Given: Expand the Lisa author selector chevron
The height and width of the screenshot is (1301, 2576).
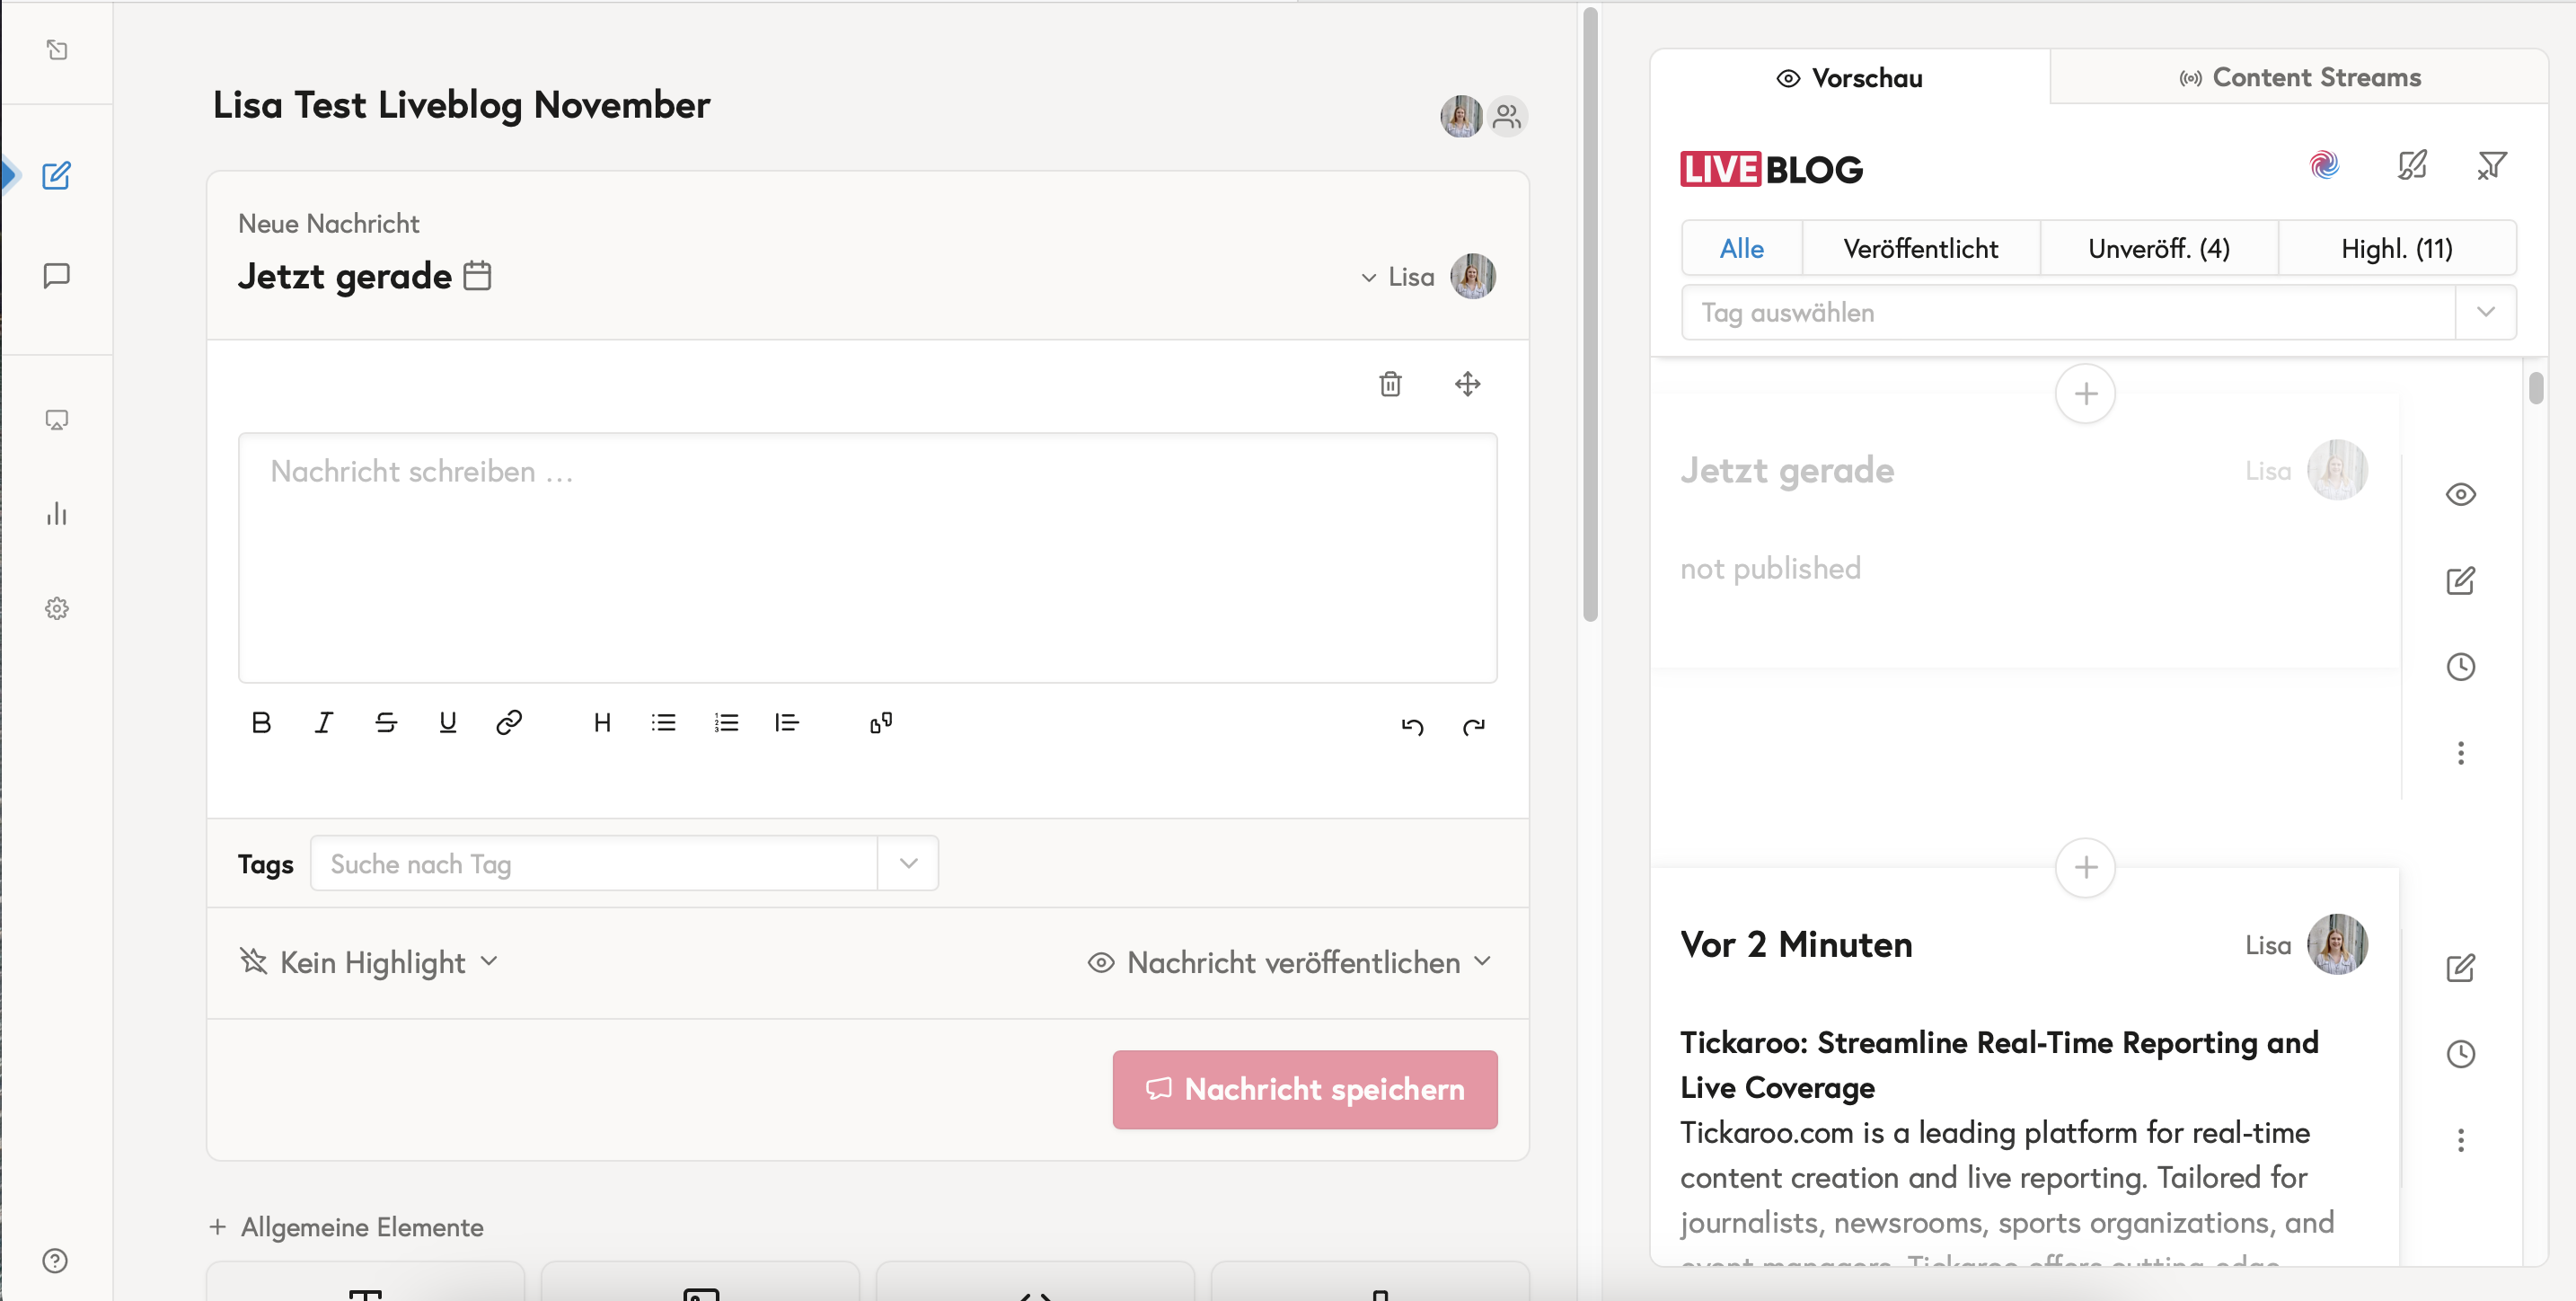Looking at the screenshot, I should [1369, 278].
